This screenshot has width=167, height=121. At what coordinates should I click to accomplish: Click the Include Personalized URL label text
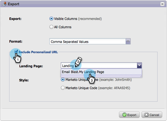coord(38,52)
